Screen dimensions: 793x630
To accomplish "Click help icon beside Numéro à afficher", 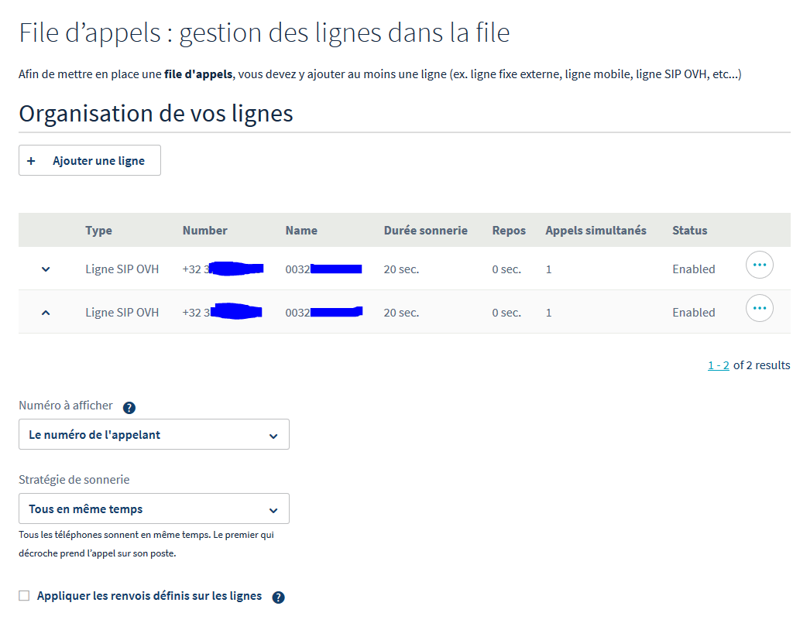I will (x=129, y=408).
